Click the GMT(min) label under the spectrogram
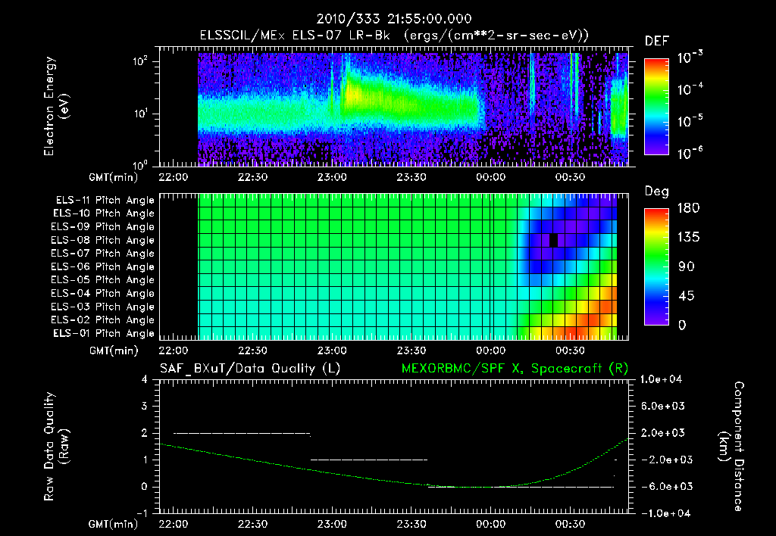The width and height of the screenshot is (776, 536). point(114,177)
